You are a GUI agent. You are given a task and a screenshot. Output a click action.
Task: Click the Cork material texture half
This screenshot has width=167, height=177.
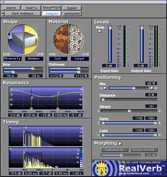pyautogui.click(x=61, y=40)
